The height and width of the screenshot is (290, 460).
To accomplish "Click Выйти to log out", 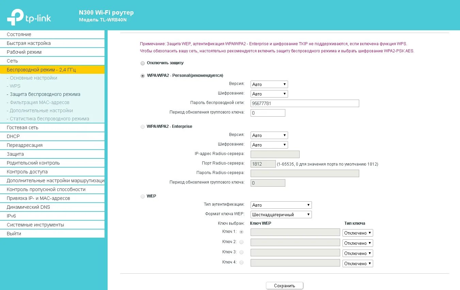I will [52, 234].
